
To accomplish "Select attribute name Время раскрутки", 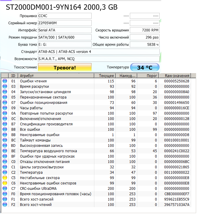I will click(x=34, y=87).
